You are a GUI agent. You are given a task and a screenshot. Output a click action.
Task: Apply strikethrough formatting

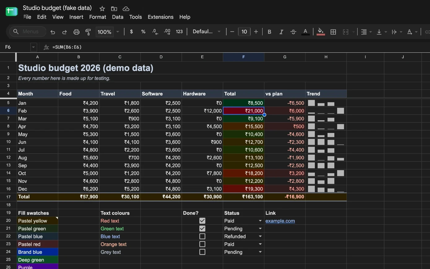(293, 32)
